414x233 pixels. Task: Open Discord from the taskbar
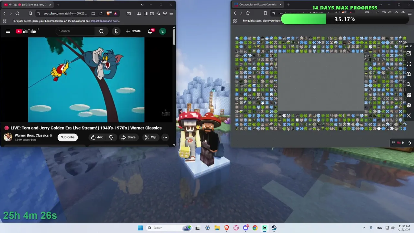pyautogui.click(x=245, y=228)
